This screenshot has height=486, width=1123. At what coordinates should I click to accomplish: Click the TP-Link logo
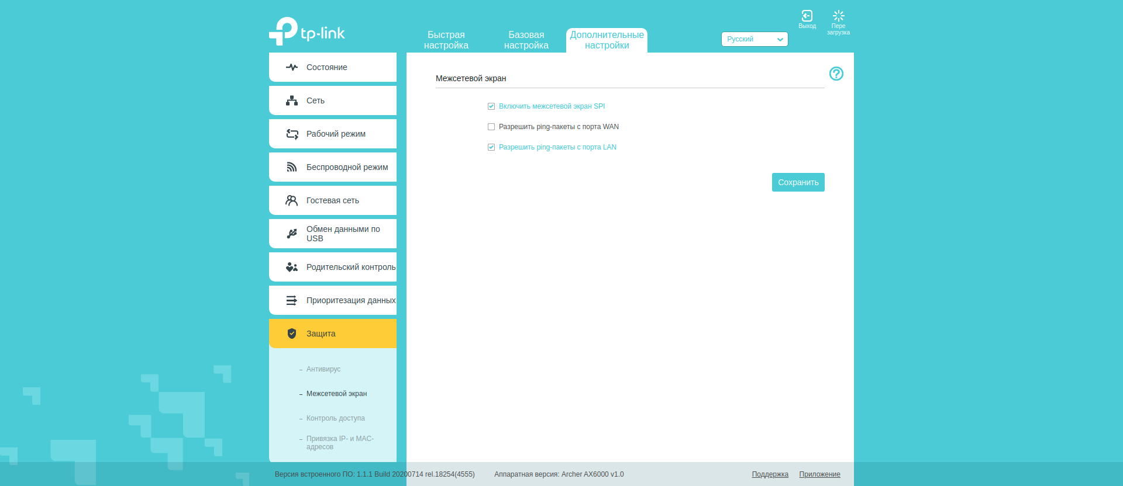tap(307, 32)
